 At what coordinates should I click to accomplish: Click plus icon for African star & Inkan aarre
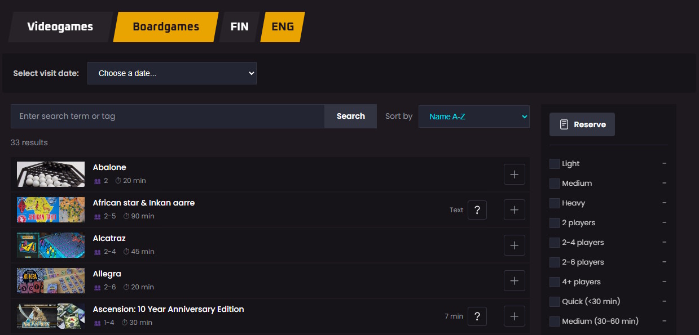tap(514, 210)
